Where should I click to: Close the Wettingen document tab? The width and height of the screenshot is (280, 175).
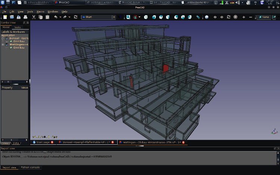tap(183, 142)
